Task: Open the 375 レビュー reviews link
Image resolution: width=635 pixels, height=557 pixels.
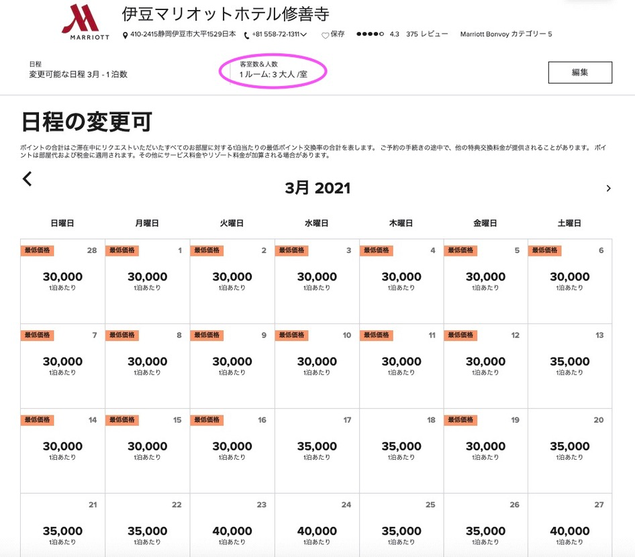Action: 427,34
